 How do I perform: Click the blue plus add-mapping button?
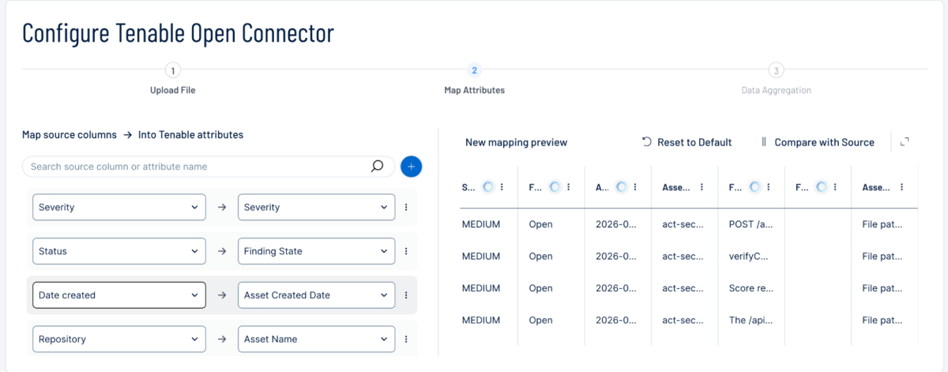411,167
